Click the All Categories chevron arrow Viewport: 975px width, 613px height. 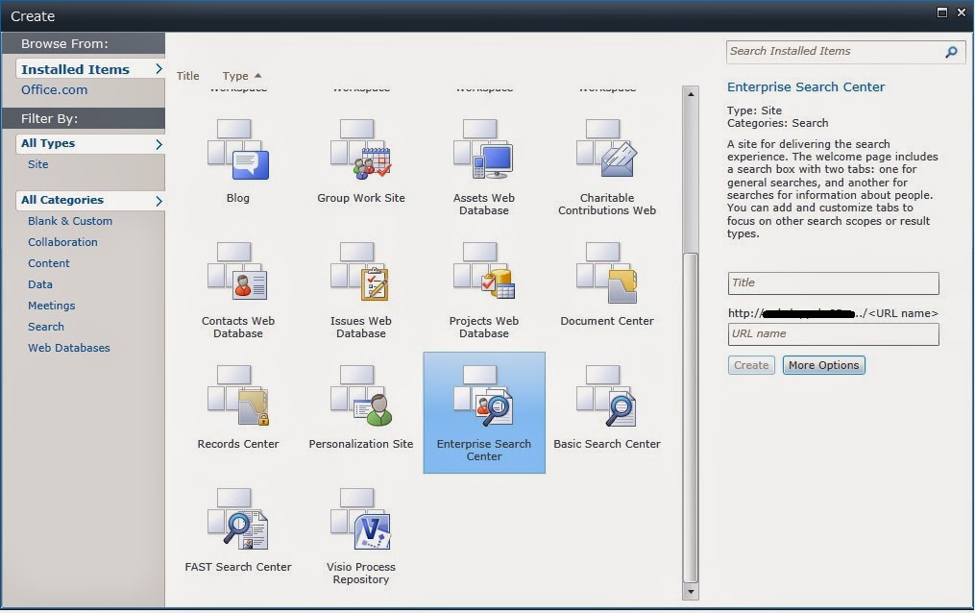[x=158, y=201]
